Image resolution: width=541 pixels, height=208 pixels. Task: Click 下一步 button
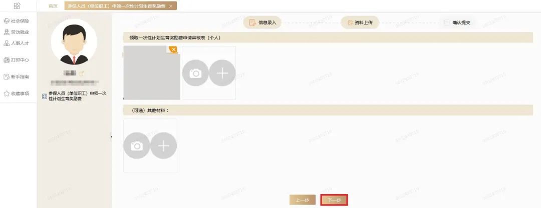[x=334, y=200]
